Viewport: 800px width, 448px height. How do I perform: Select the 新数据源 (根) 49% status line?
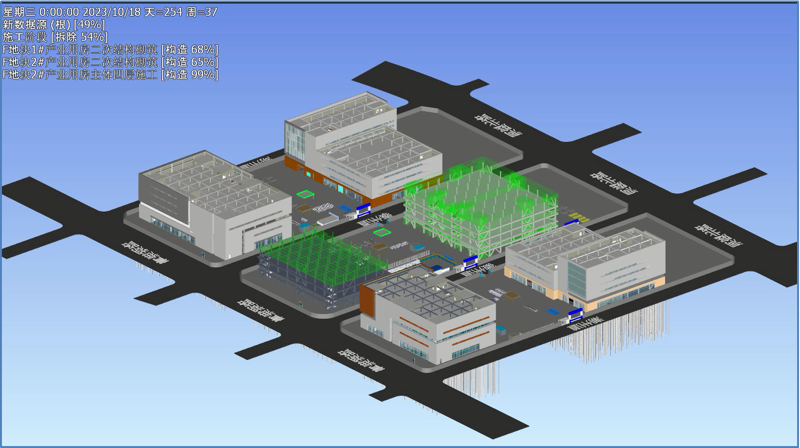[54, 25]
